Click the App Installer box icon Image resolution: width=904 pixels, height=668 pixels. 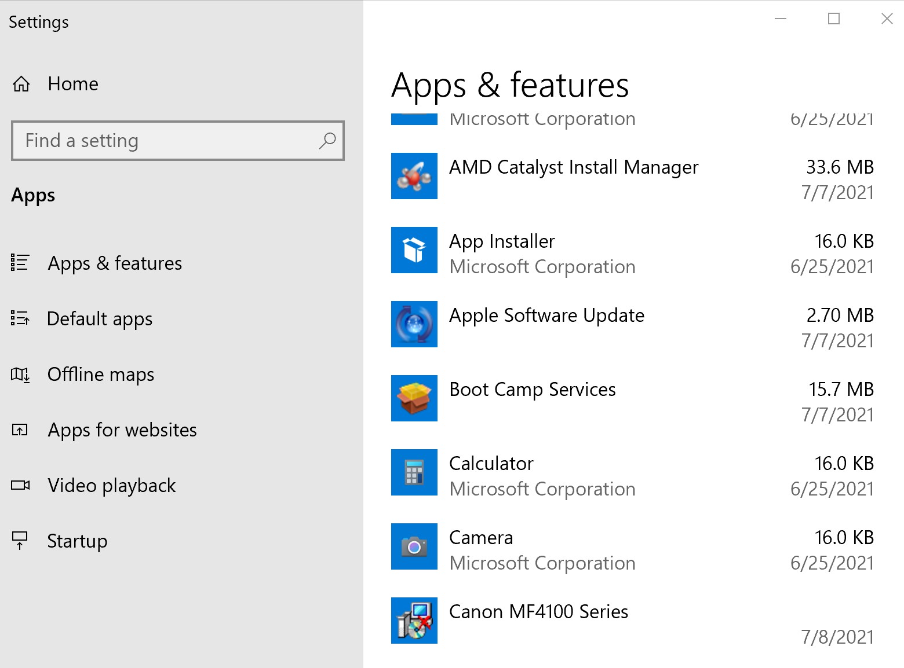point(414,250)
